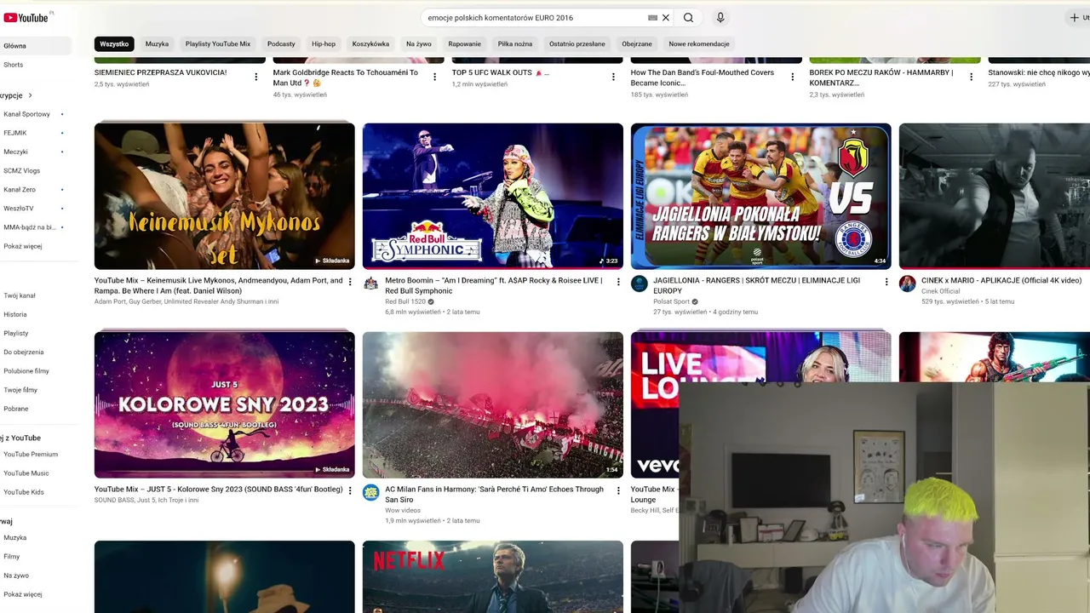Clear the search query with the X icon
This screenshot has width=1090, height=613.
[666, 18]
